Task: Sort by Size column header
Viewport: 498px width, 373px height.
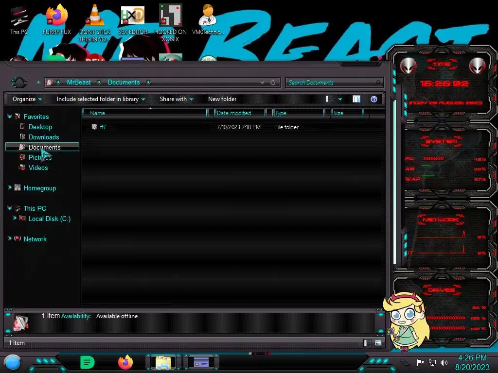Action: [x=346, y=113]
